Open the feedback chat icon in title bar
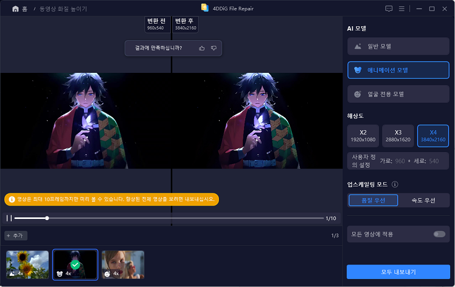This screenshot has height=287, width=455. click(x=389, y=9)
